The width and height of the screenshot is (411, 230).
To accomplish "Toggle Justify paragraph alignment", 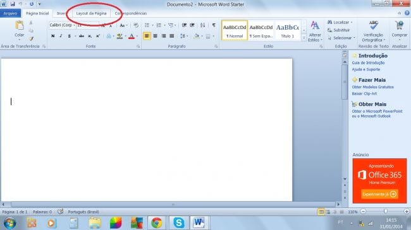I will point(172,36).
